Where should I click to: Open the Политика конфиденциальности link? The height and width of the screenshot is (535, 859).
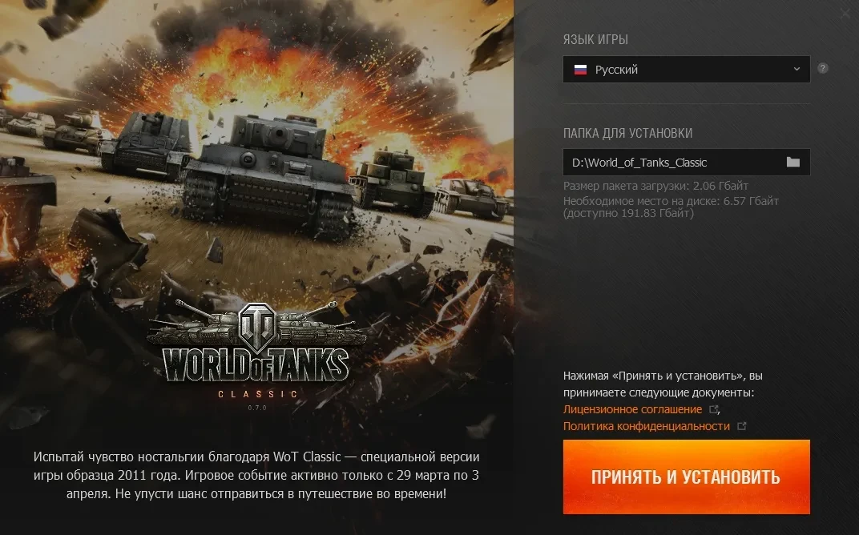tap(647, 426)
